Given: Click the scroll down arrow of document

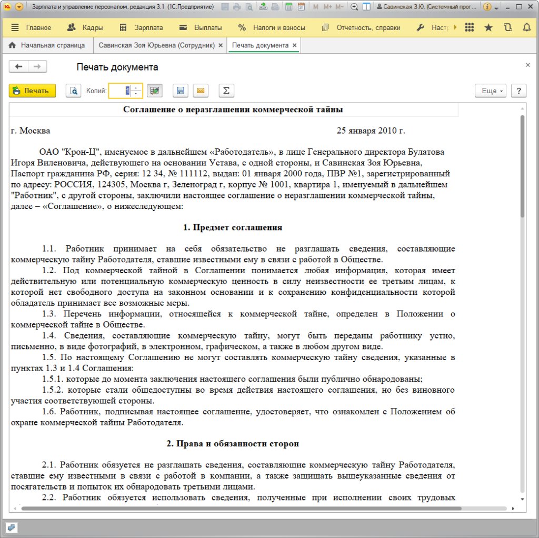Looking at the screenshot, I should click(x=522, y=499).
